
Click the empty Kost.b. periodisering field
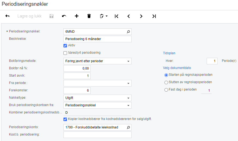(x=97, y=135)
